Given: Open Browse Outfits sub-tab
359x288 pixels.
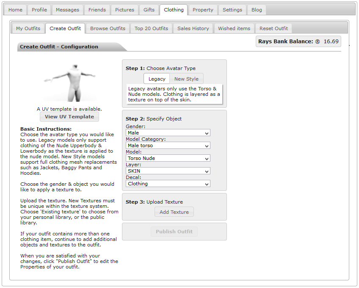Looking at the screenshot, I should [108, 28].
